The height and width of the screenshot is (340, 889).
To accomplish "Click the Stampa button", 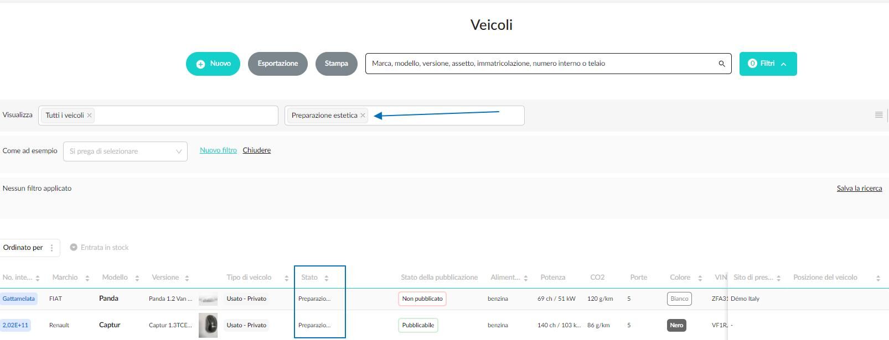I will point(337,64).
